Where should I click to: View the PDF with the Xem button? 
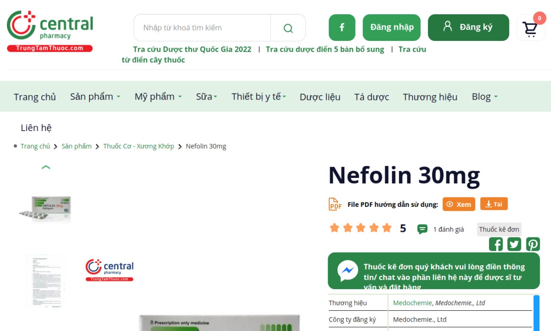click(x=459, y=204)
